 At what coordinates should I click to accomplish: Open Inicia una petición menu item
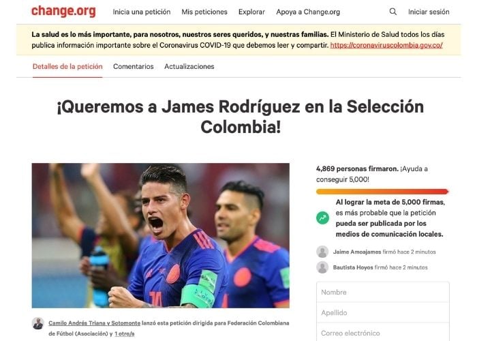142,12
